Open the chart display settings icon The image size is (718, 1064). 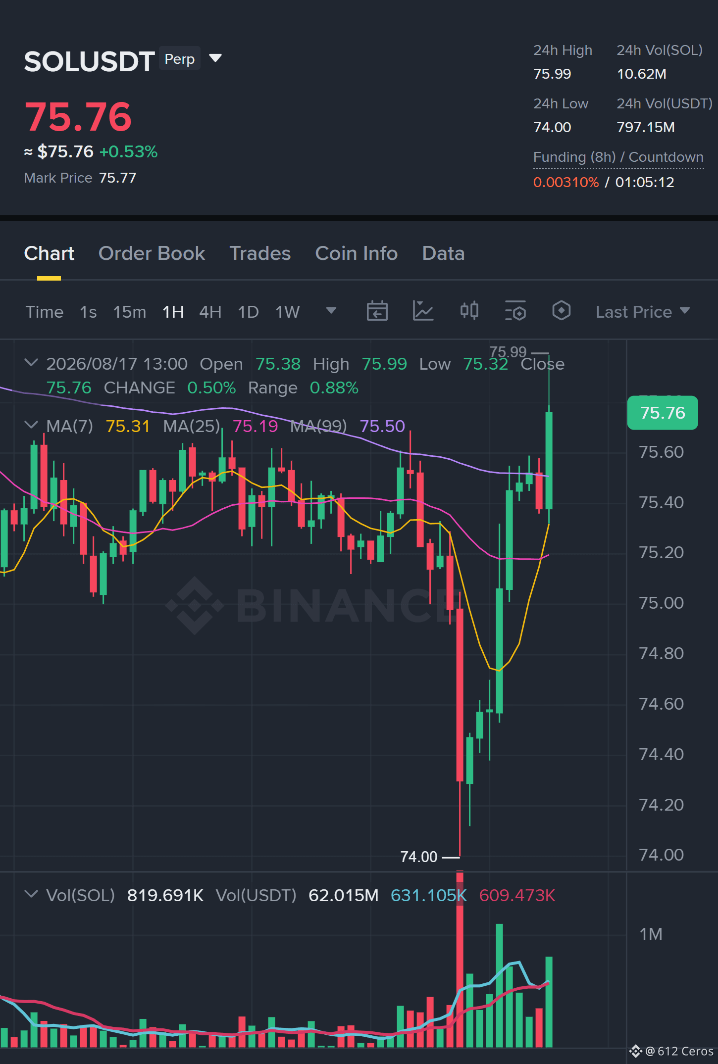pos(515,311)
